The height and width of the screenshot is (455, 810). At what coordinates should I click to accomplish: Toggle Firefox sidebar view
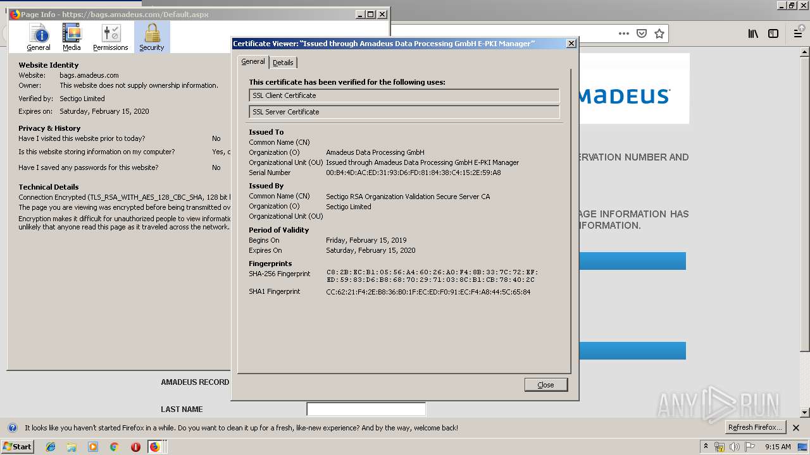tap(773, 33)
